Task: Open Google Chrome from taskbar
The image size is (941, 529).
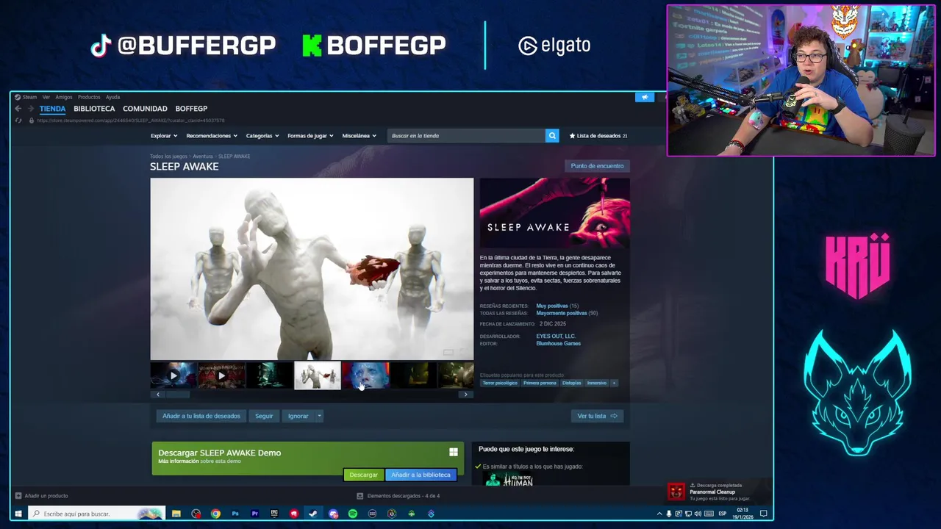Action: (x=215, y=514)
